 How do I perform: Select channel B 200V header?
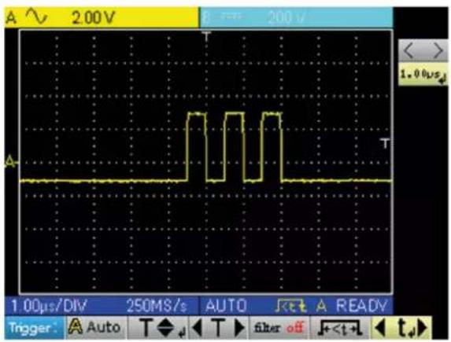coord(295,17)
